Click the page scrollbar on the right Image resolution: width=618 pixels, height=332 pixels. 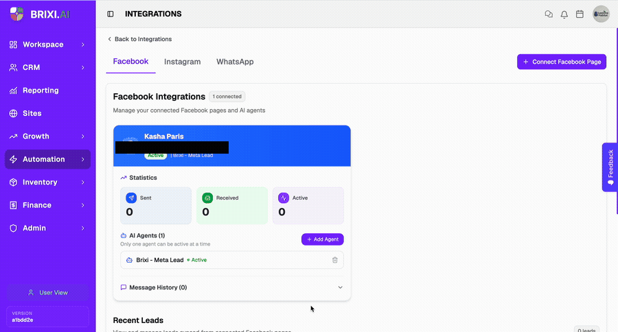617,121
